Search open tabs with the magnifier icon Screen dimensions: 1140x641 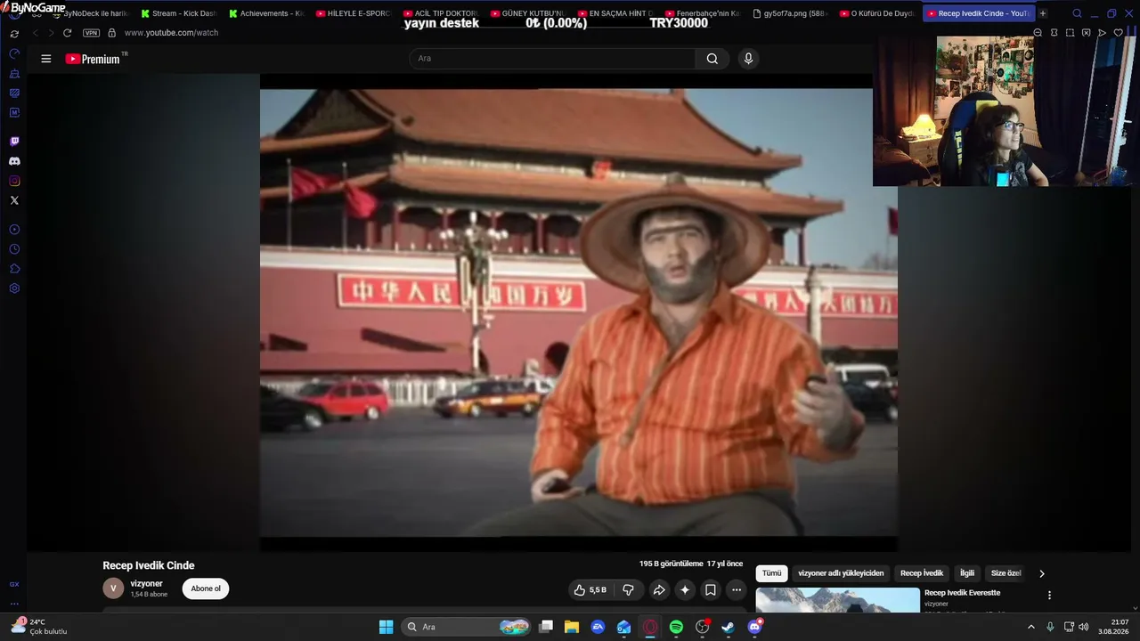tap(1077, 13)
